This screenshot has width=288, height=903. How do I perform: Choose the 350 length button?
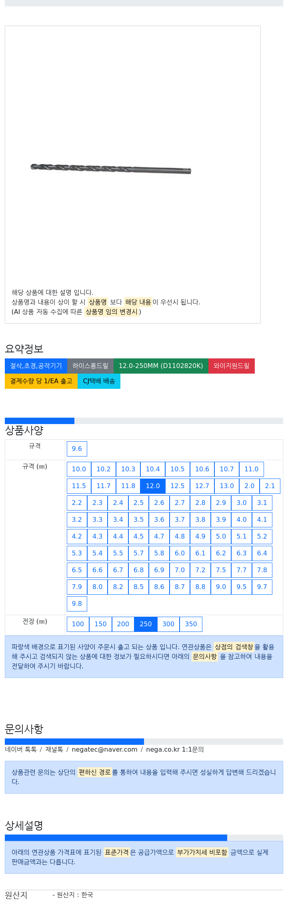click(x=191, y=624)
